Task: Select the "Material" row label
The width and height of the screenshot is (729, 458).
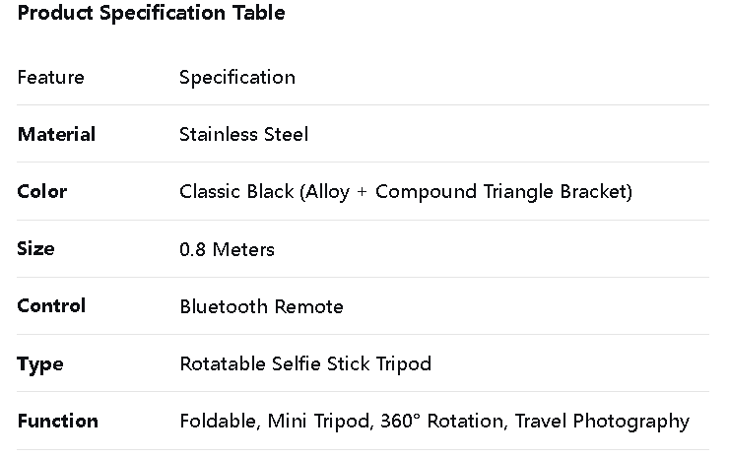Action: (56, 134)
